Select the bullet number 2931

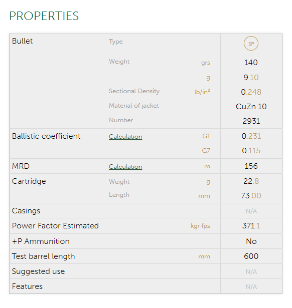(x=251, y=121)
